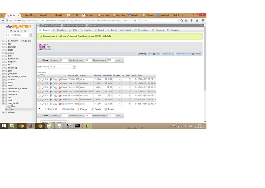
Task: Sort by the latitude column header
Action: [98, 75]
